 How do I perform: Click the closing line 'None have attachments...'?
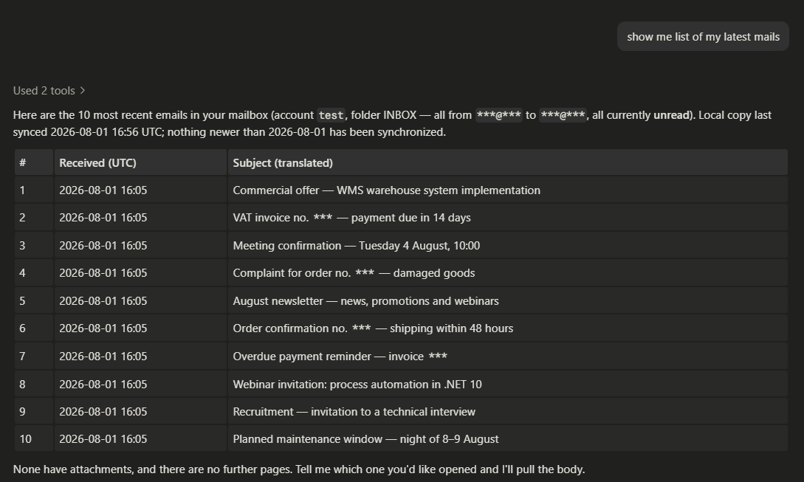click(x=299, y=469)
